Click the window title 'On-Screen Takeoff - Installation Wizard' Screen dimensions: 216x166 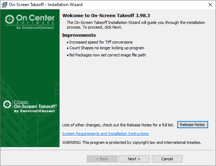click(x=46, y=5)
